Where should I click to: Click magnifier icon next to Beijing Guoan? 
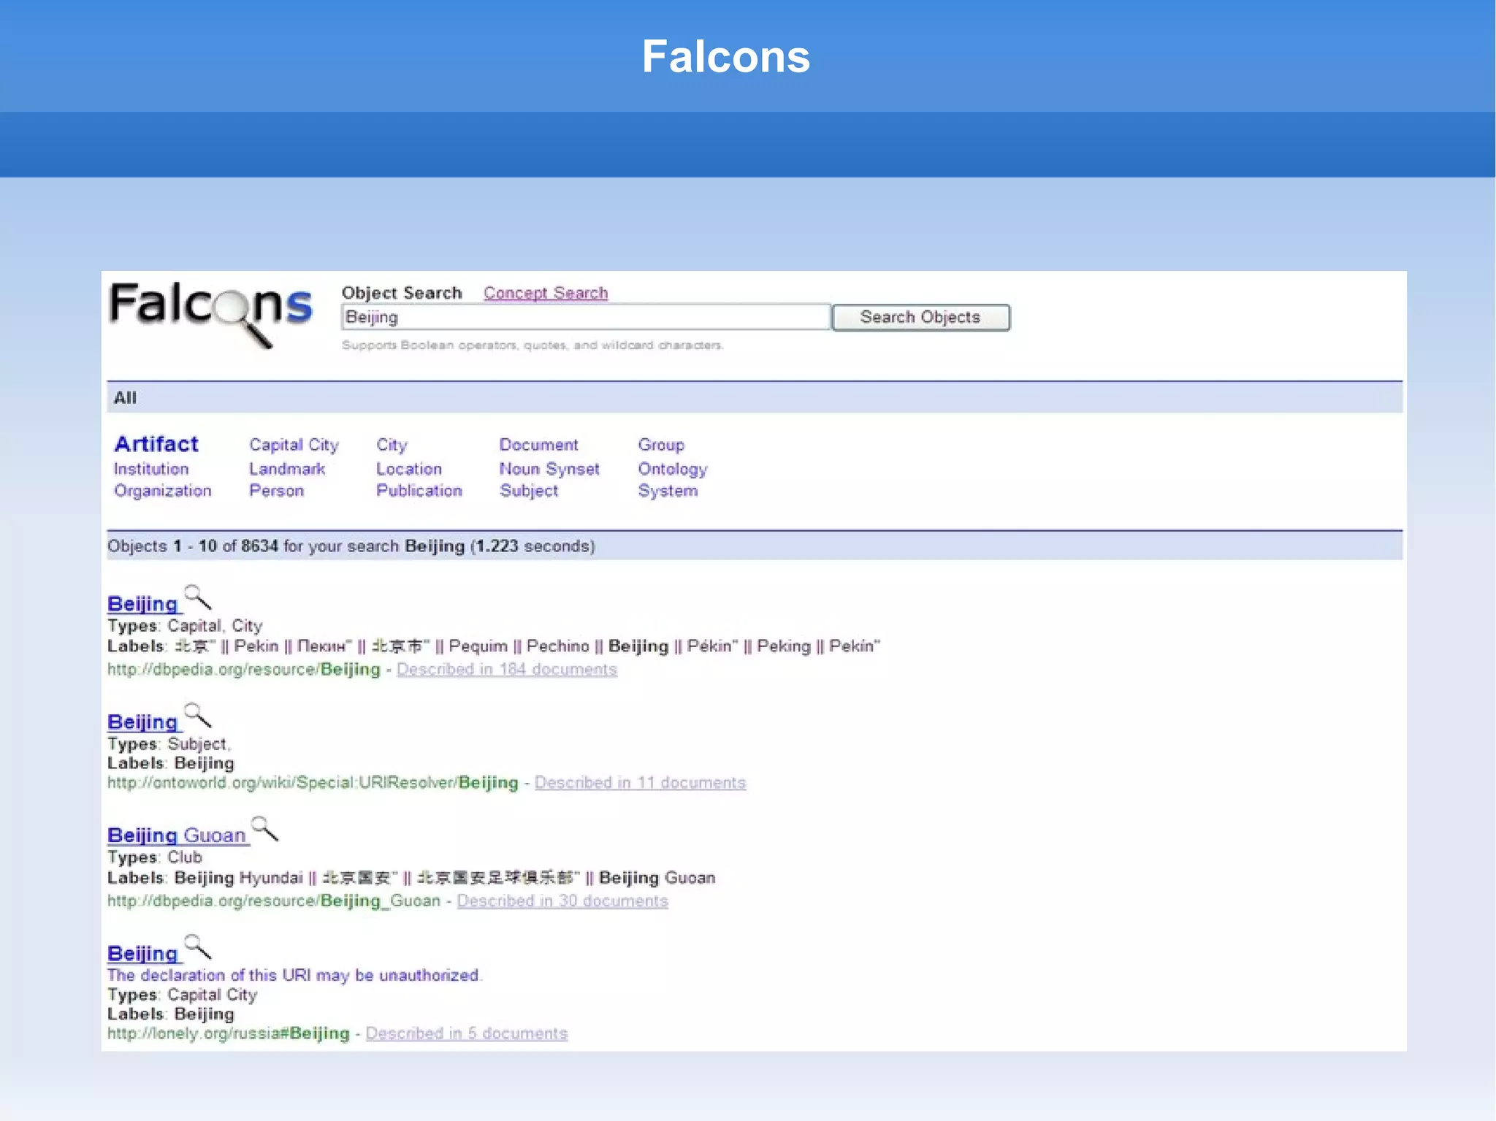(x=264, y=829)
